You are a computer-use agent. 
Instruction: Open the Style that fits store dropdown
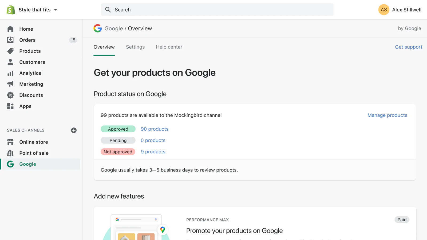click(38, 10)
